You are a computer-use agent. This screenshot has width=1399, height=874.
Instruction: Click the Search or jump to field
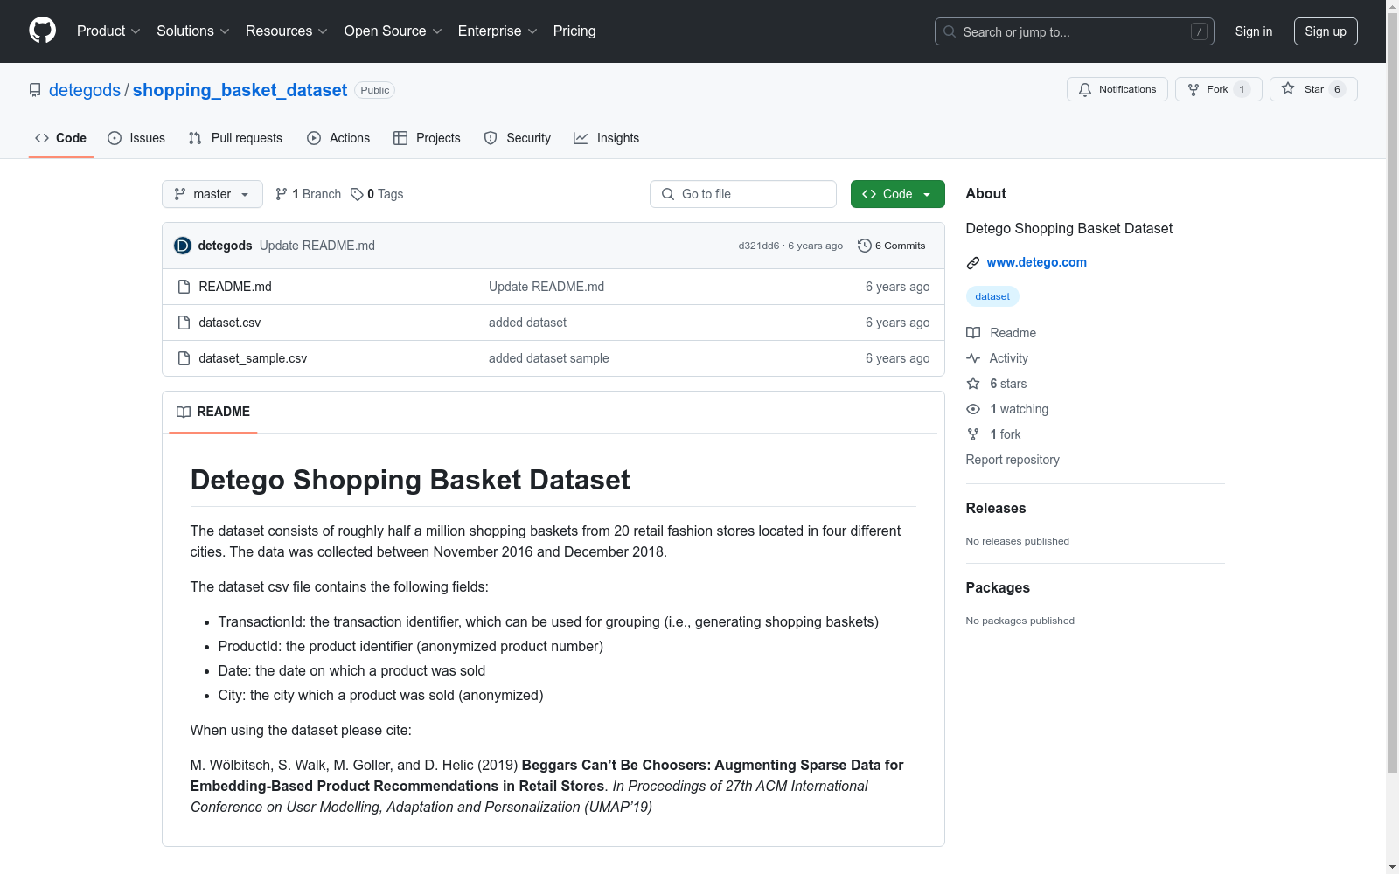tap(1075, 31)
